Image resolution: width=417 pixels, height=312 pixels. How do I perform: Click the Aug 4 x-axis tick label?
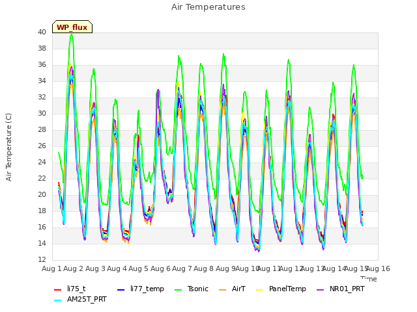click(x=117, y=268)
